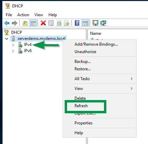Viewport: 148px width, 144px height.
Task: Click the Export List toolbar icon
Action: point(67,23)
